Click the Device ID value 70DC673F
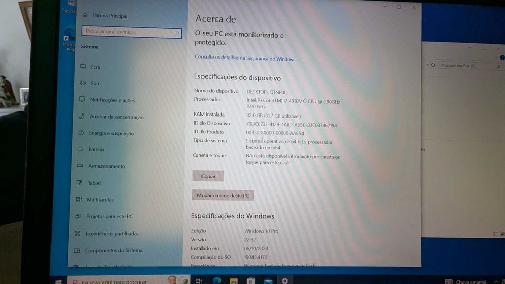This screenshot has height=284, width=505. (291, 125)
